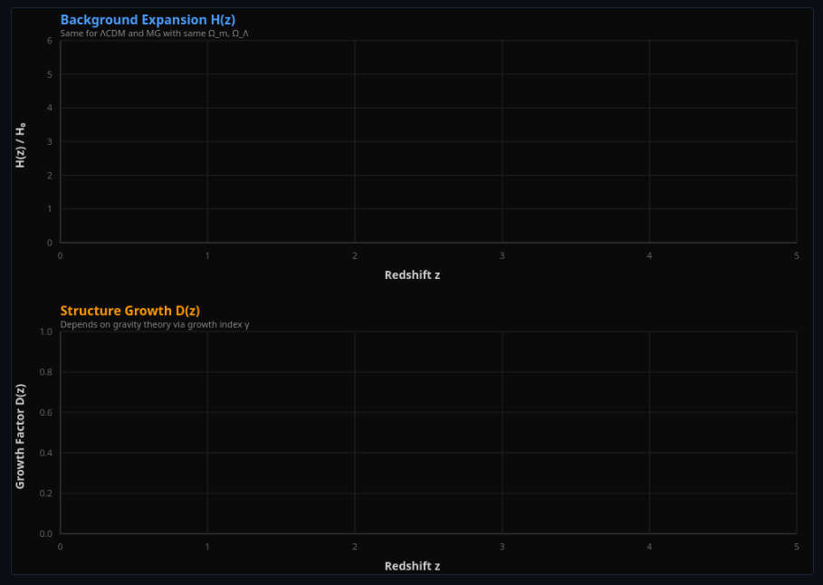The height and width of the screenshot is (585, 823).
Task: Click the growth index subtitle under Structure Growth
Action: point(154,324)
